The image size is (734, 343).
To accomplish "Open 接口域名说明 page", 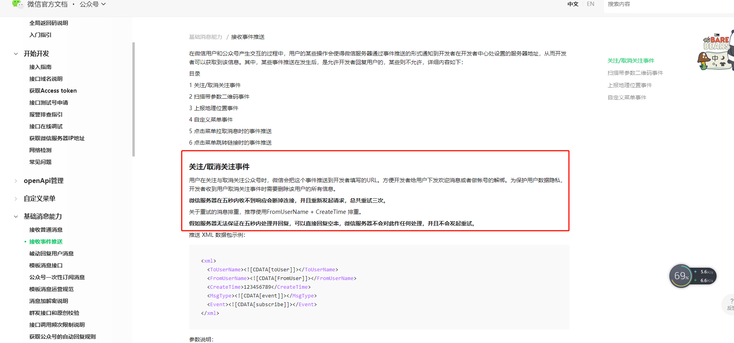I will point(46,79).
